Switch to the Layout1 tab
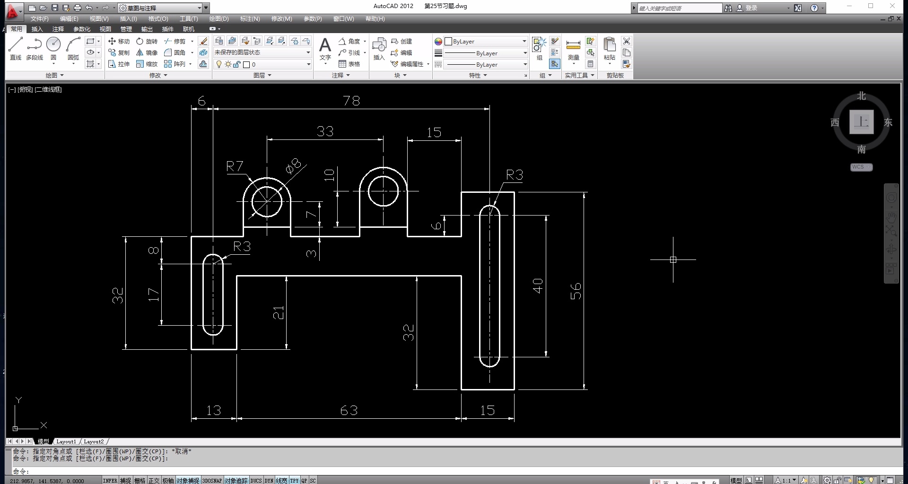Screen dimensions: 908x484 (66, 441)
